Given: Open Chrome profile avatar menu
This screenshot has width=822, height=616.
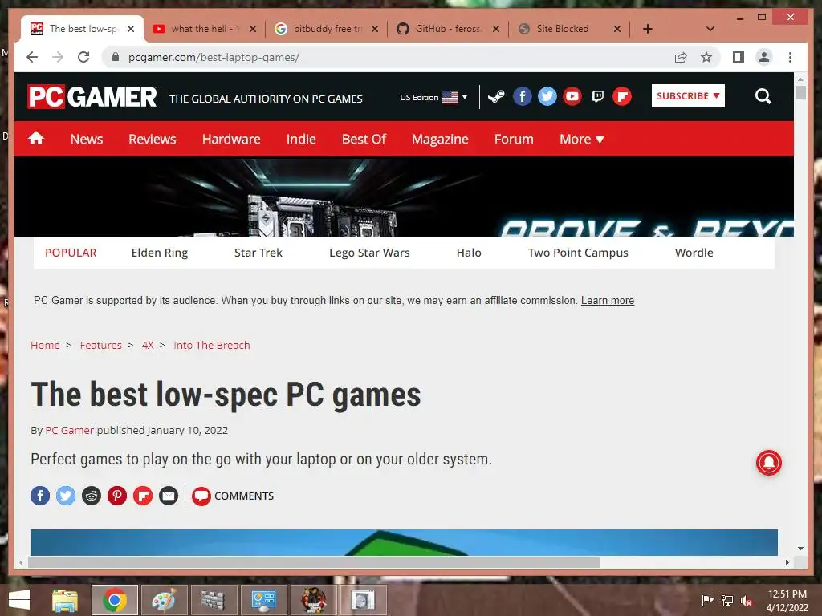Looking at the screenshot, I should [x=764, y=57].
